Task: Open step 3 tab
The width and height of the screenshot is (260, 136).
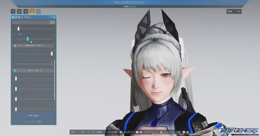Action: 26,11
